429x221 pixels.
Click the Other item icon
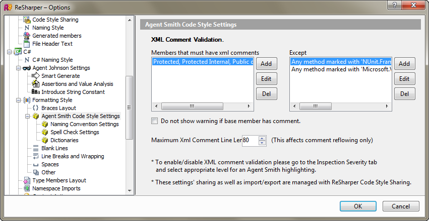click(36, 172)
